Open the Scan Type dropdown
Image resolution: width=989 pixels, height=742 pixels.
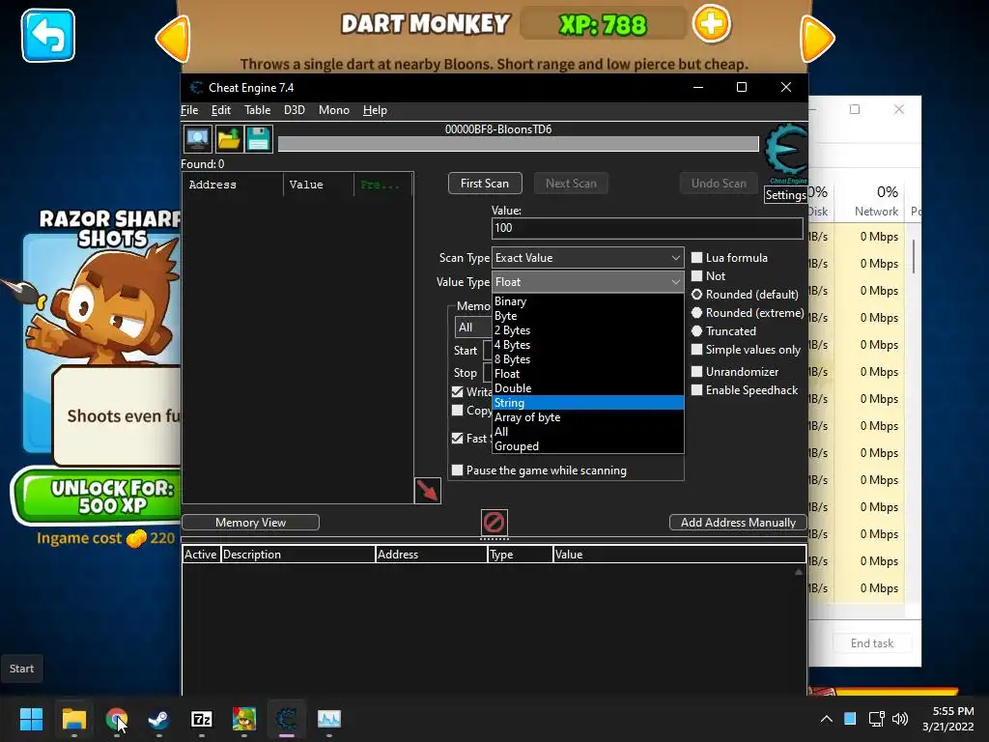(x=588, y=257)
